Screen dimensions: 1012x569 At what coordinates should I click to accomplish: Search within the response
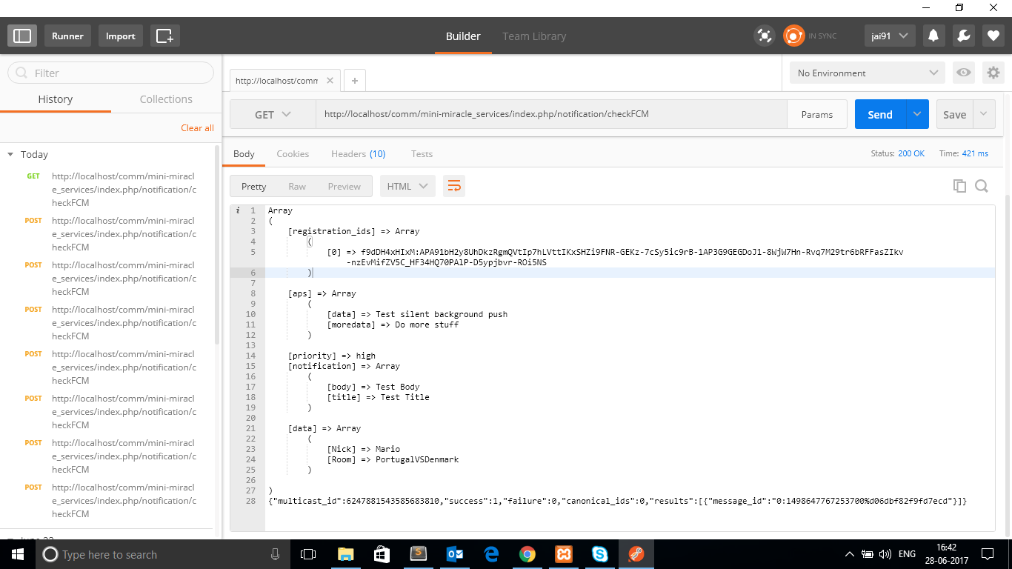pyautogui.click(x=982, y=186)
